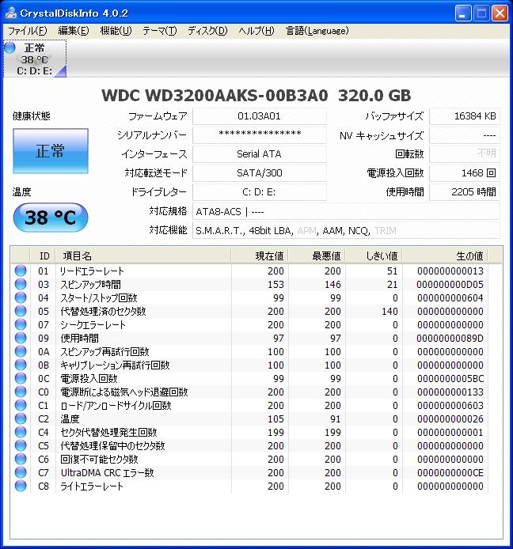Open the テーマ(T) menu
This screenshot has height=549, width=513.
tap(159, 31)
